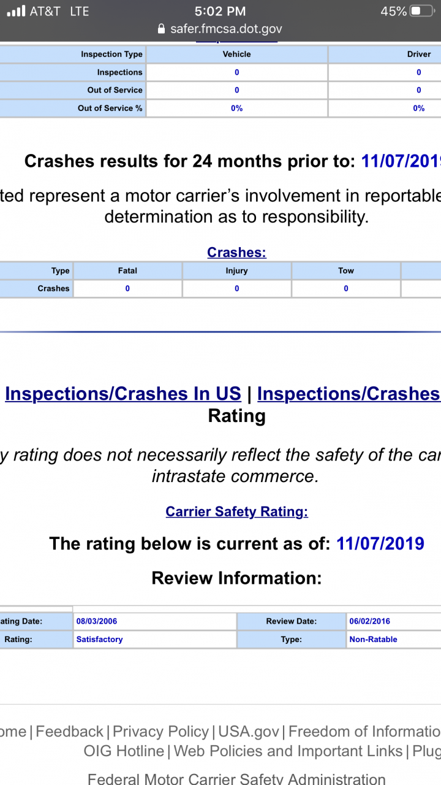The width and height of the screenshot is (441, 785).
Task: Open the Feedback footer link
Action: tap(69, 732)
